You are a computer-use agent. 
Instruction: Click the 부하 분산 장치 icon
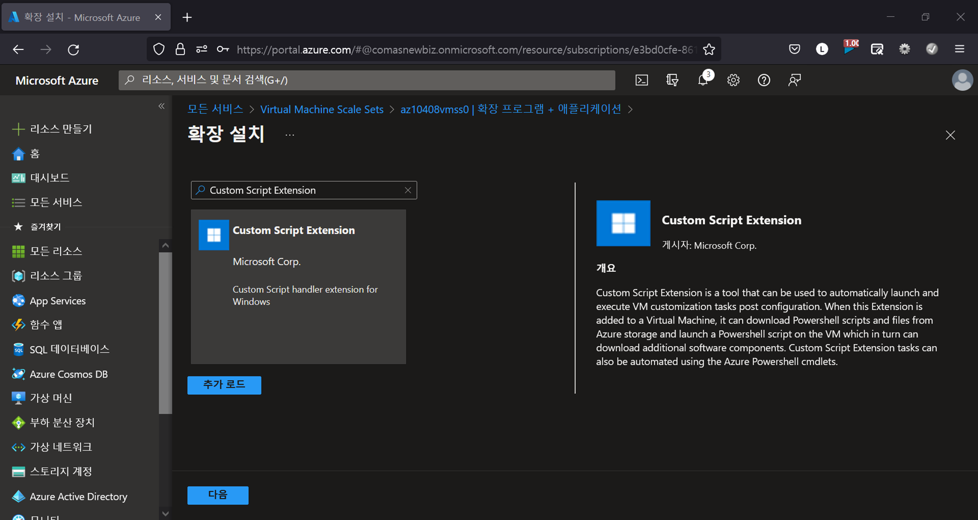pos(19,423)
